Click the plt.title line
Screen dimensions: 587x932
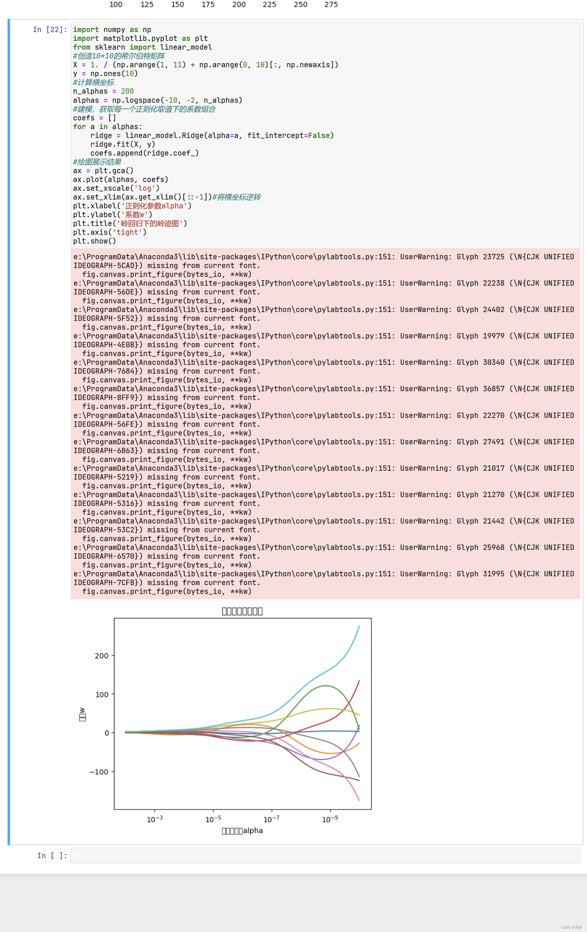point(130,223)
